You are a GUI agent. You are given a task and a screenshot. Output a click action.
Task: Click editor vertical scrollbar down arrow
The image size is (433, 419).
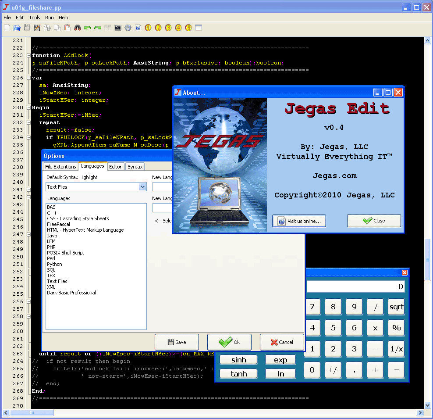pyautogui.click(x=427, y=405)
